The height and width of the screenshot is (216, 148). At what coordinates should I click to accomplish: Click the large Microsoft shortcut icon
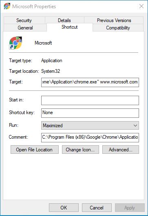(15, 43)
